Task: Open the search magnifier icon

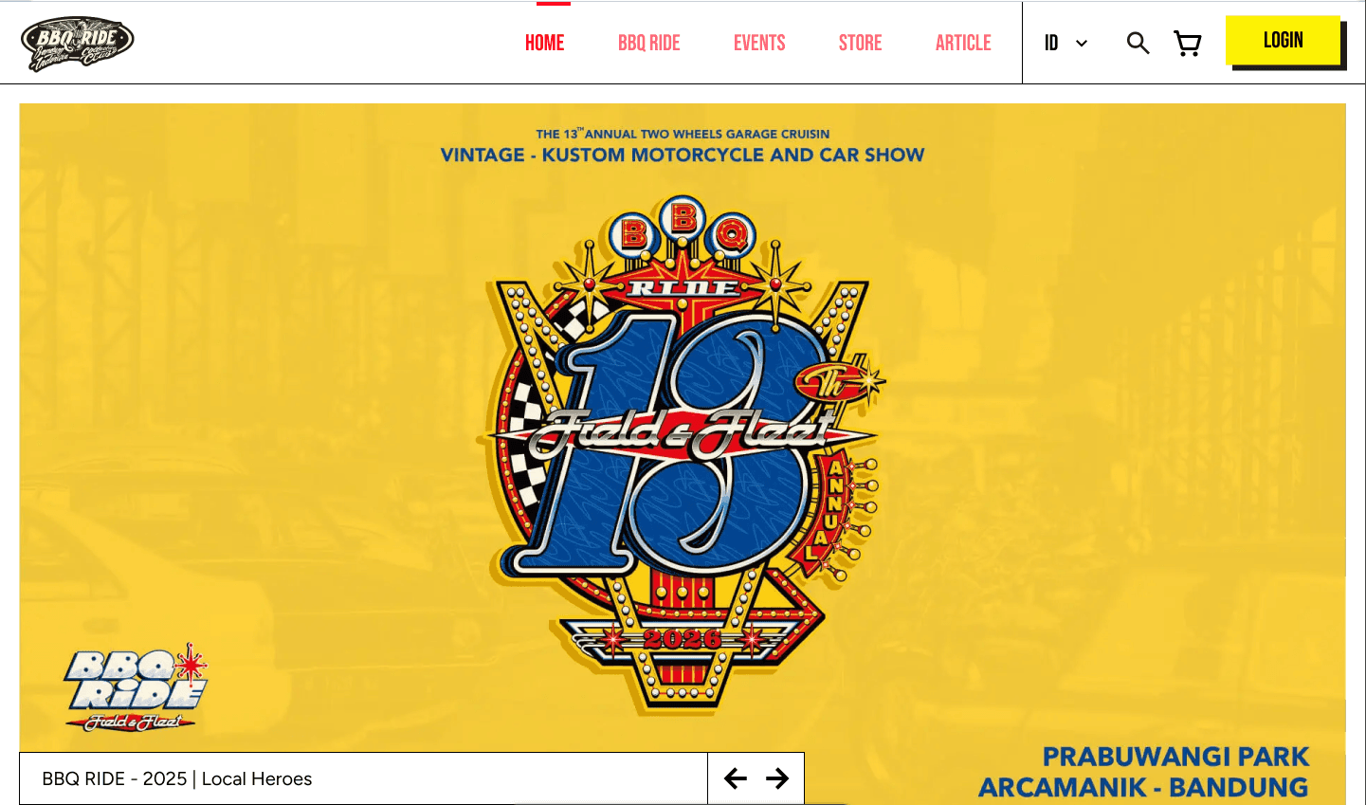Action: click(x=1138, y=43)
